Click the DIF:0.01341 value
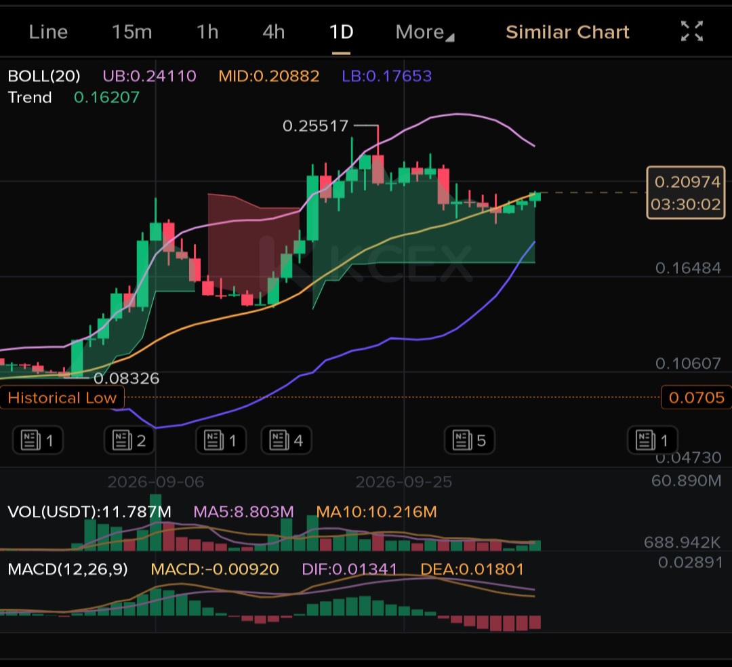The height and width of the screenshot is (667, 732). (349, 569)
